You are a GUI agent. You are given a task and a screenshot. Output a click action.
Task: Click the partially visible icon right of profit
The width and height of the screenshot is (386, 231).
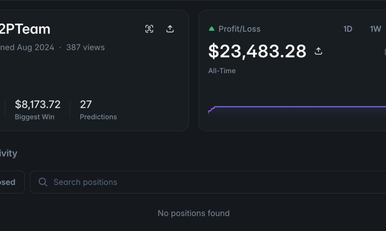[x=384, y=52]
